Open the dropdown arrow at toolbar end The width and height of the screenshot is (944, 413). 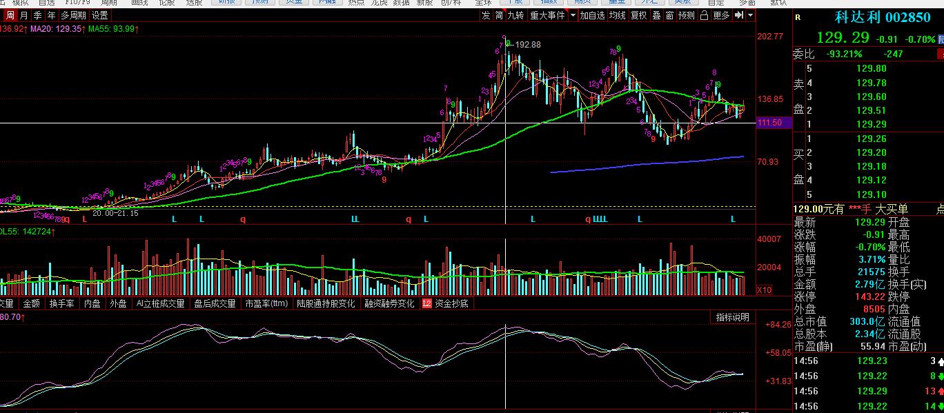[750, 15]
